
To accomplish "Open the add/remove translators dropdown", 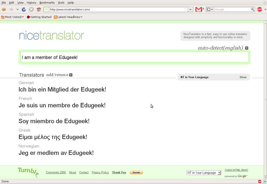I will pos(71,75).
